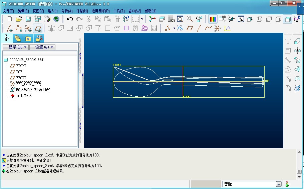Click the view manager icon
This screenshot has width=304, height=189.
tap(171, 19)
